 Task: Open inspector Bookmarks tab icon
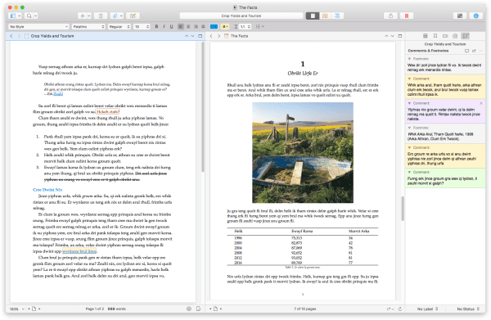coord(435,36)
